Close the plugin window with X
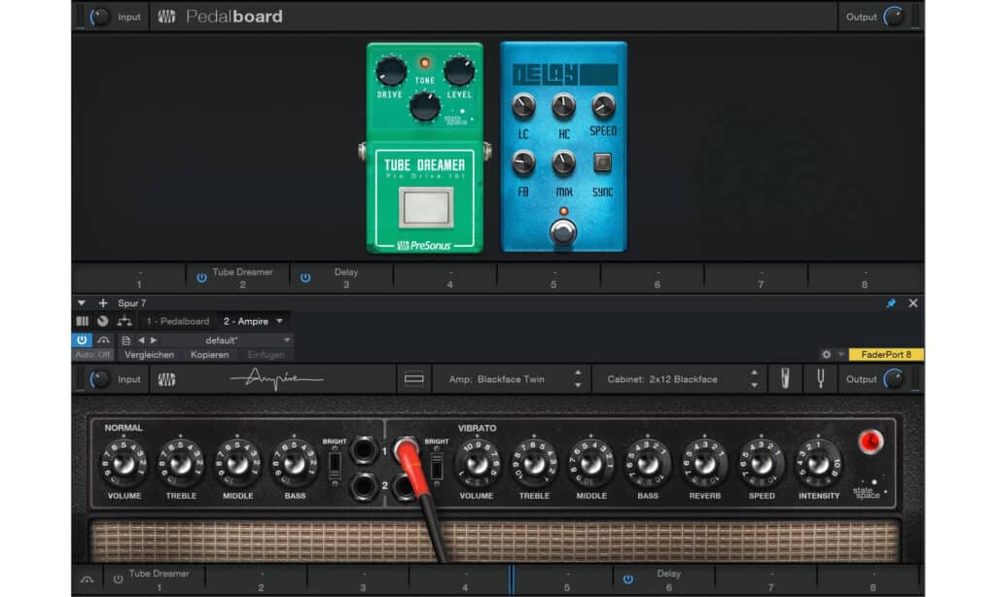This screenshot has height=597, width=996. click(912, 303)
